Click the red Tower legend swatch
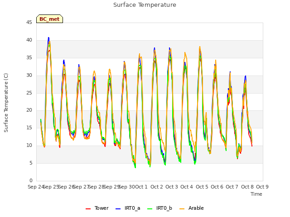The image size is (290, 217). click(88, 209)
